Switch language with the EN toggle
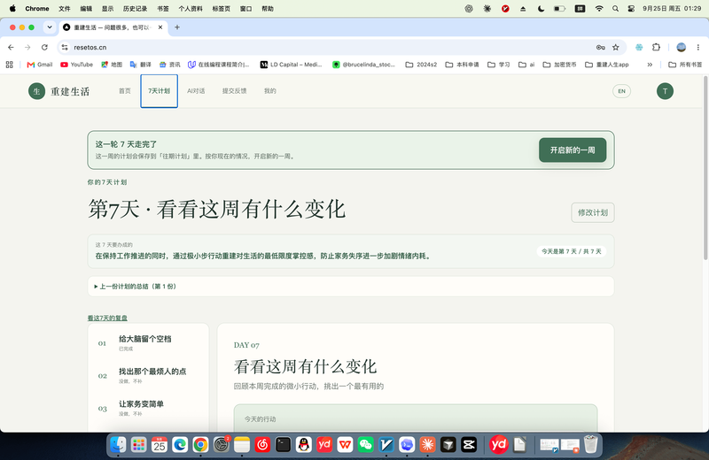Screen dimensions: 709x460 tap(622, 91)
